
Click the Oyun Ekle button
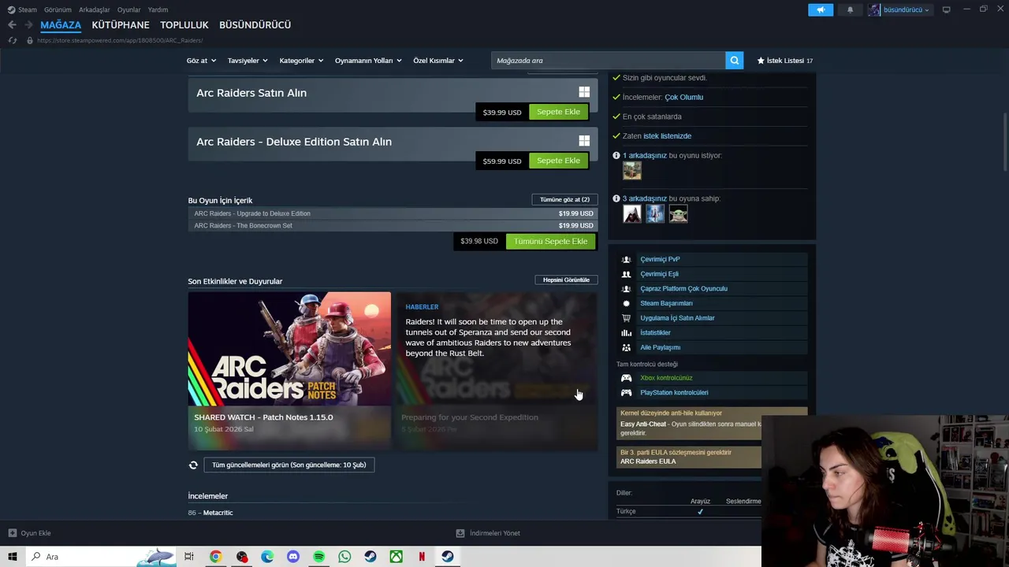pos(29,533)
